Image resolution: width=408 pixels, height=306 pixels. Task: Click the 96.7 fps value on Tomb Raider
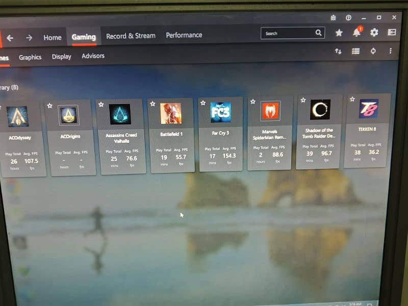(326, 154)
